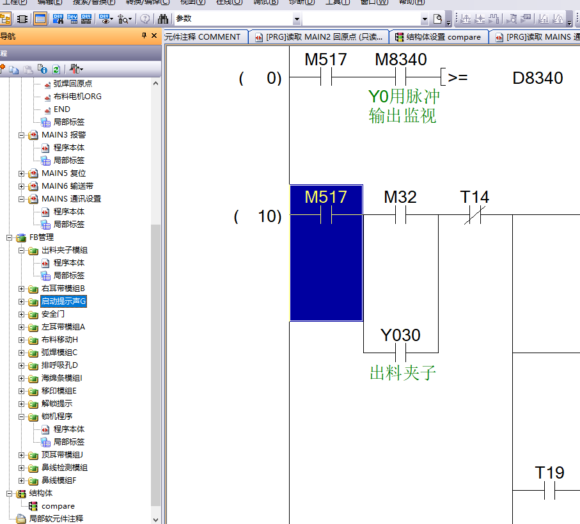Toggle the highlighted list view toolbar button
Screen dimensions: 580x524
40,19
